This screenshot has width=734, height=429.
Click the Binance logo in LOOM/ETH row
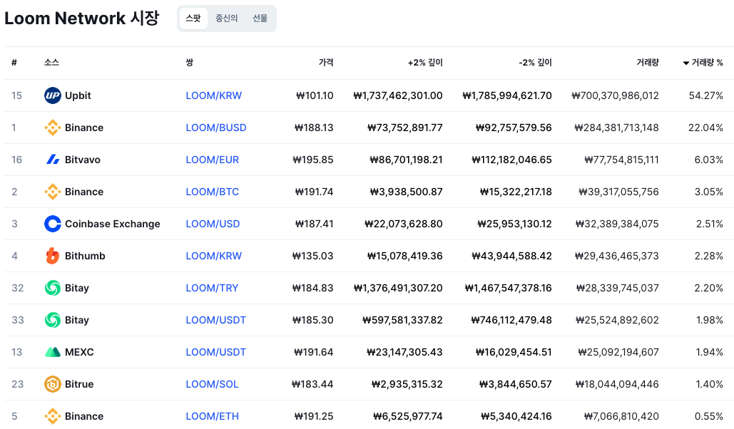pyautogui.click(x=53, y=416)
